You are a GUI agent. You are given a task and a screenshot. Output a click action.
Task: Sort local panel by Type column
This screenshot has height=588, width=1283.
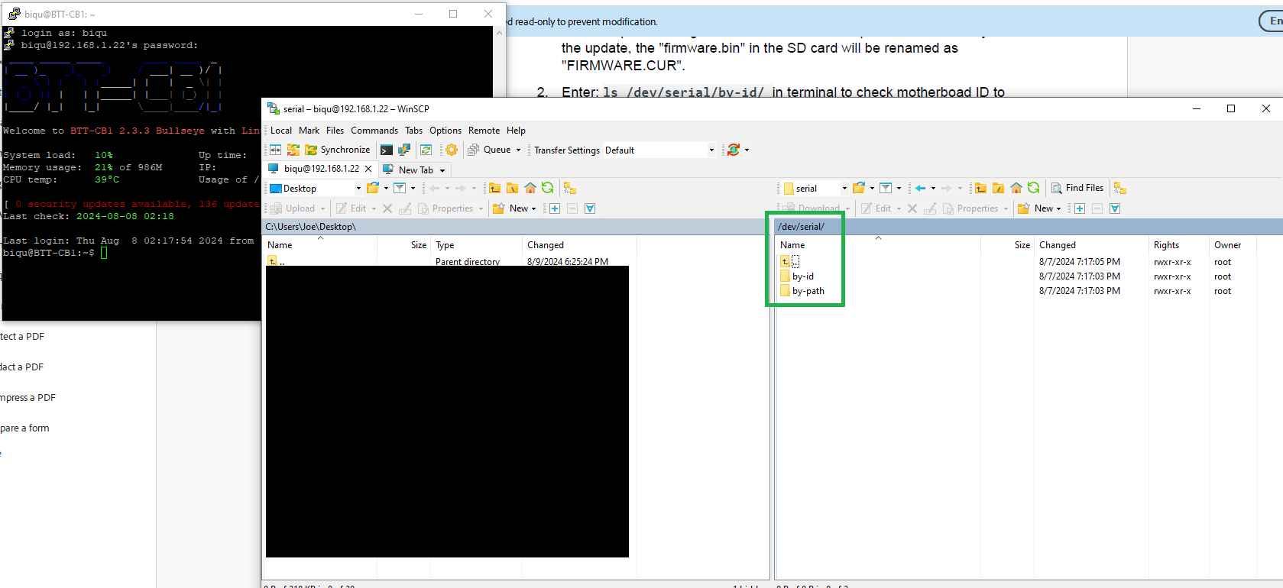(445, 245)
